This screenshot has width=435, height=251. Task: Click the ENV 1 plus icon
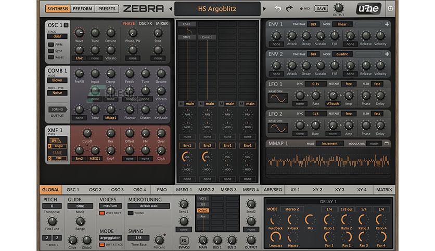[387, 24]
